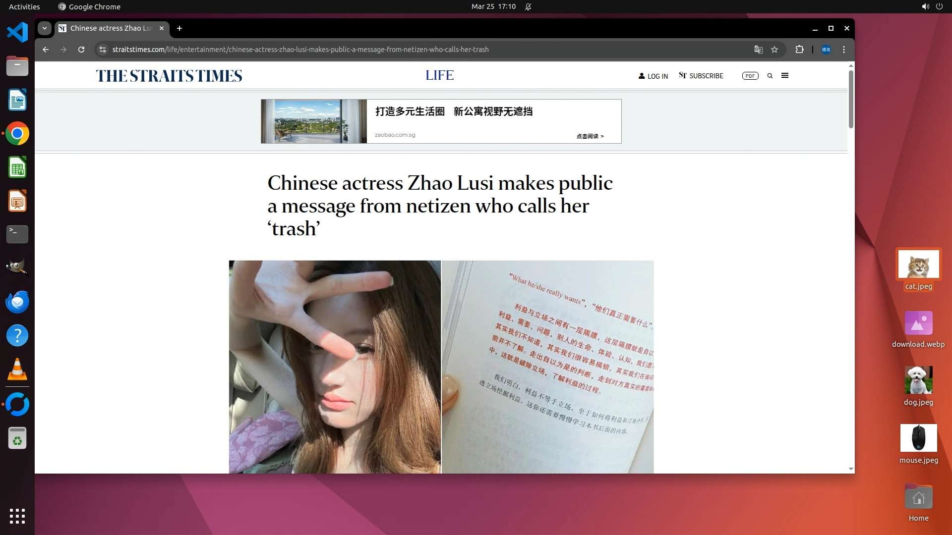Launch Visual Studio Code from the dock

17,33
